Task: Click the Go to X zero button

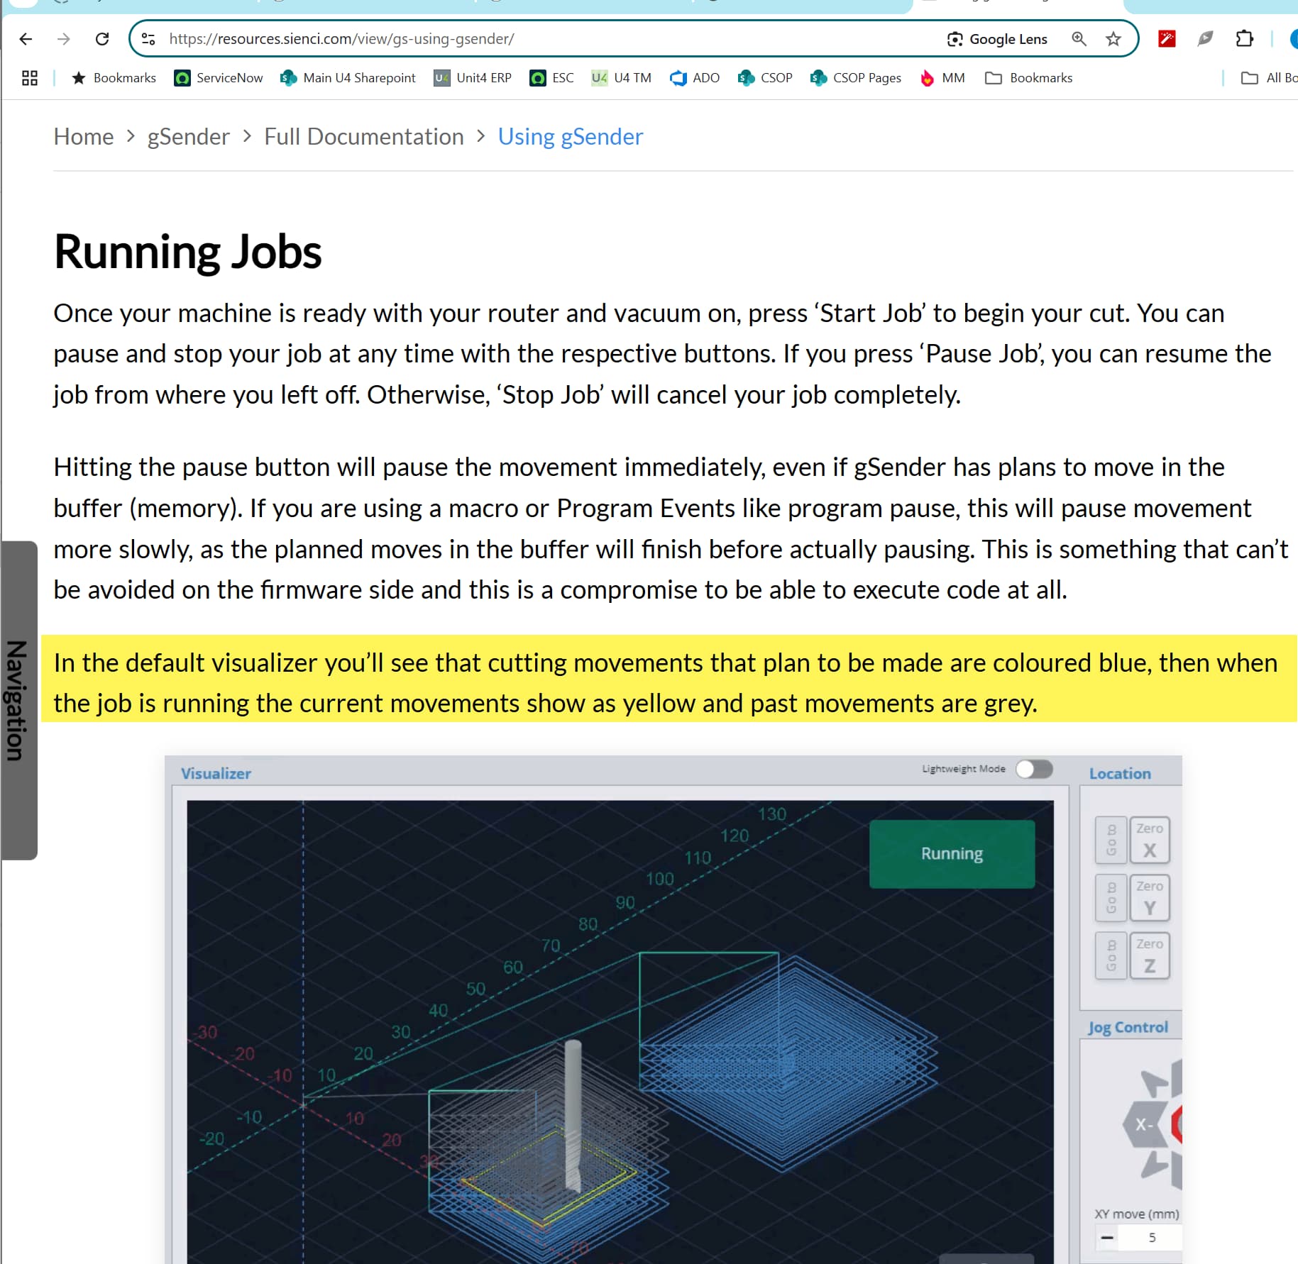Action: [x=1111, y=840]
